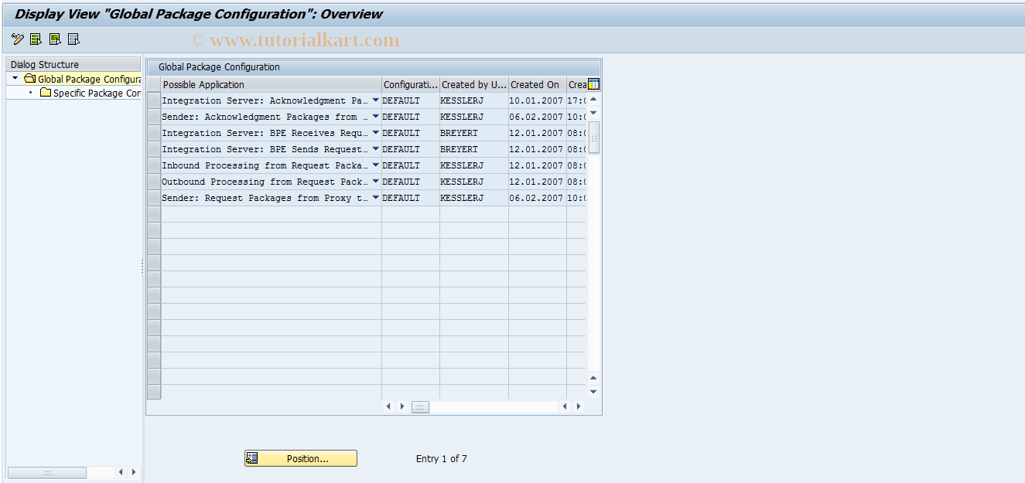The height and width of the screenshot is (483, 1025).
Task: Click the Dialog Structure scroll-left arrow
Action: click(x=121, y=472)
